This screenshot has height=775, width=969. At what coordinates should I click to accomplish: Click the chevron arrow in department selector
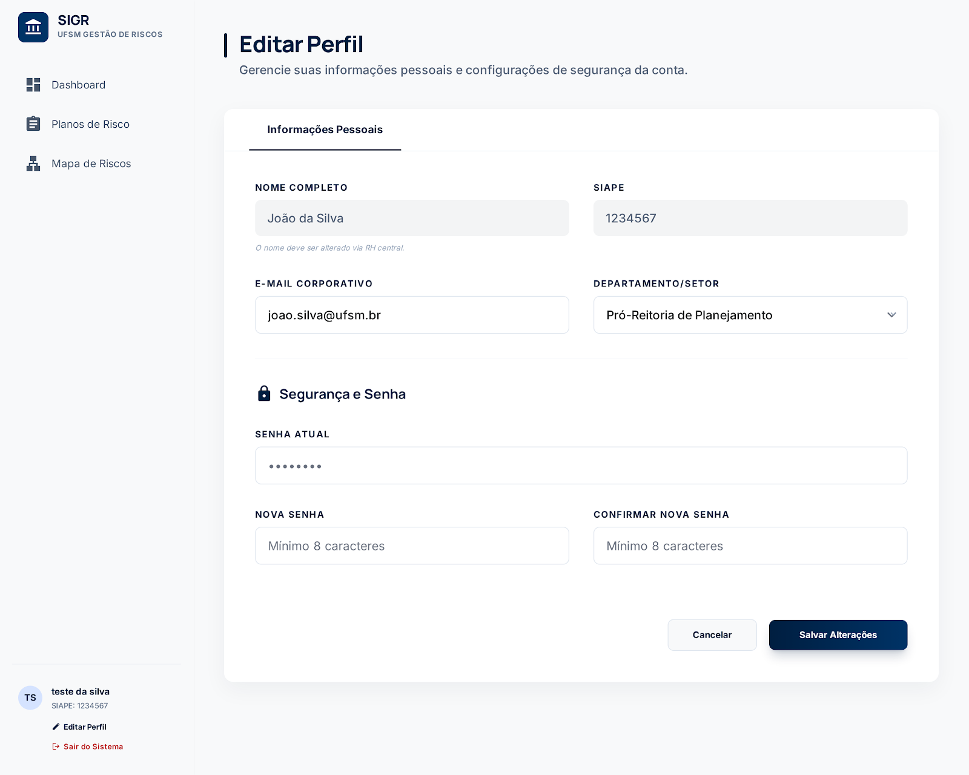891,315
